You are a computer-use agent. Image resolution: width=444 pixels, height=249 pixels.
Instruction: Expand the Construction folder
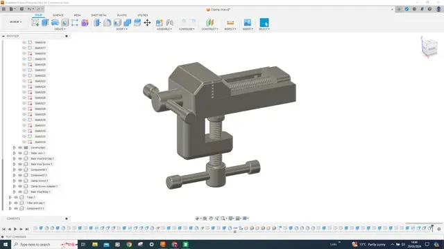tap(14, 147)
